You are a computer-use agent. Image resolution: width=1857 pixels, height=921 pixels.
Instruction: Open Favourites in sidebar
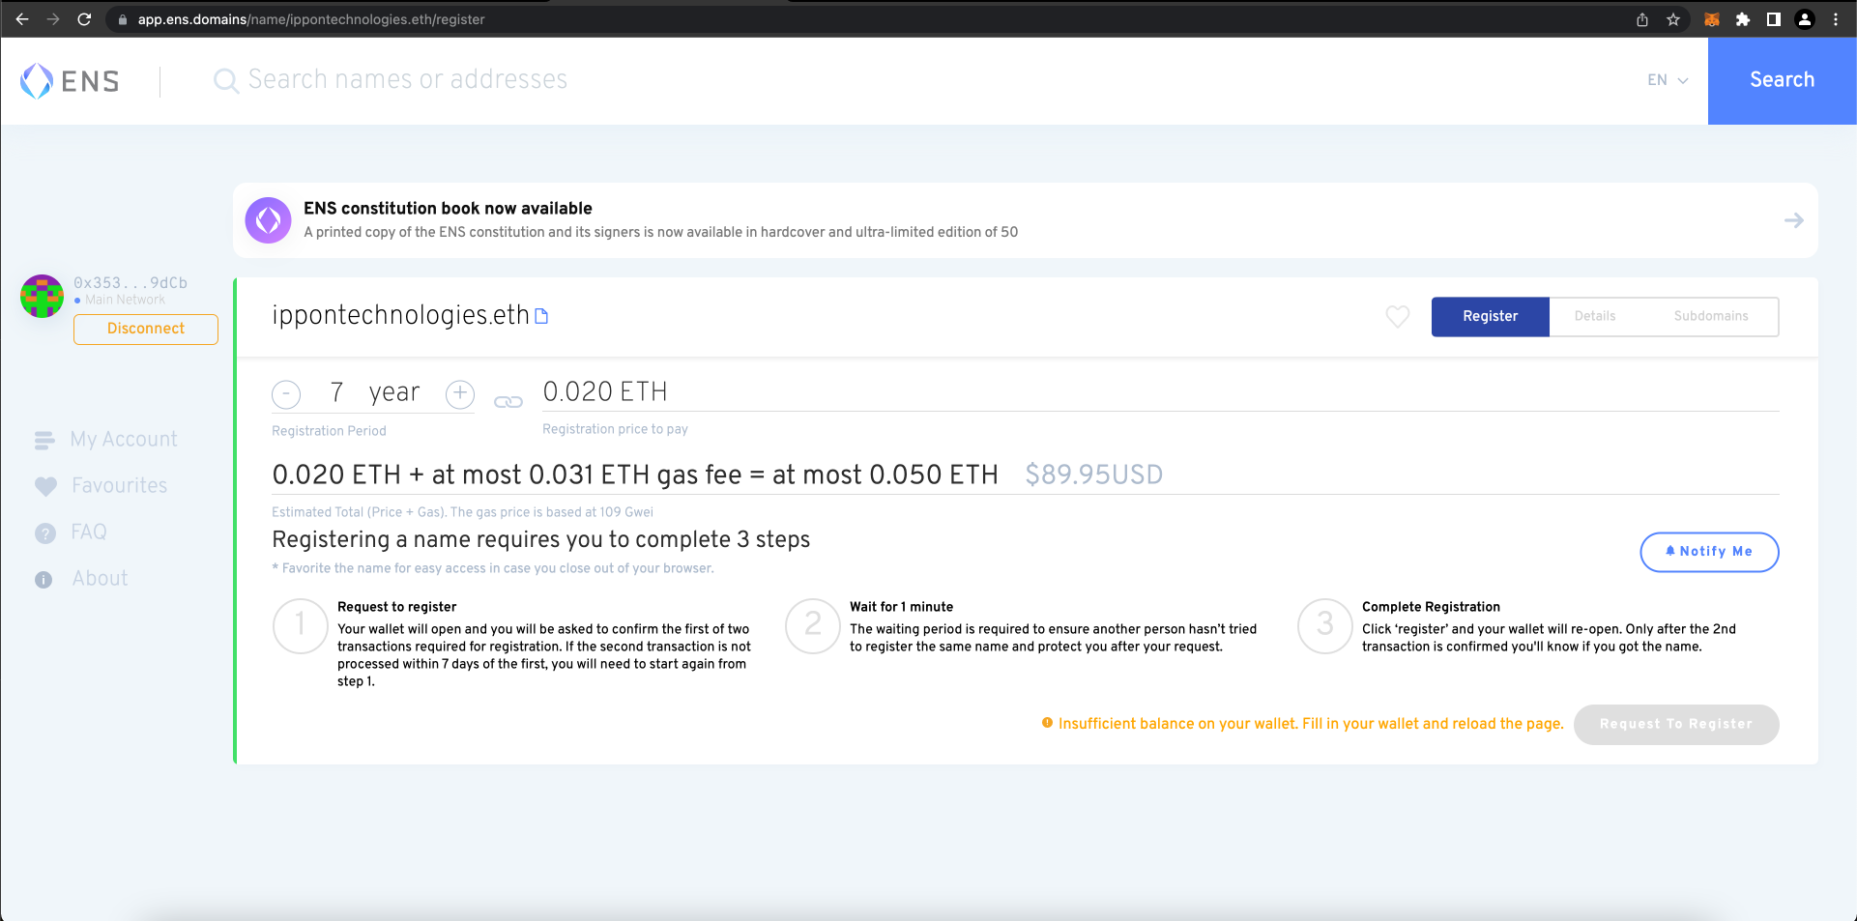pyautogui.click(x=120, y=485)
